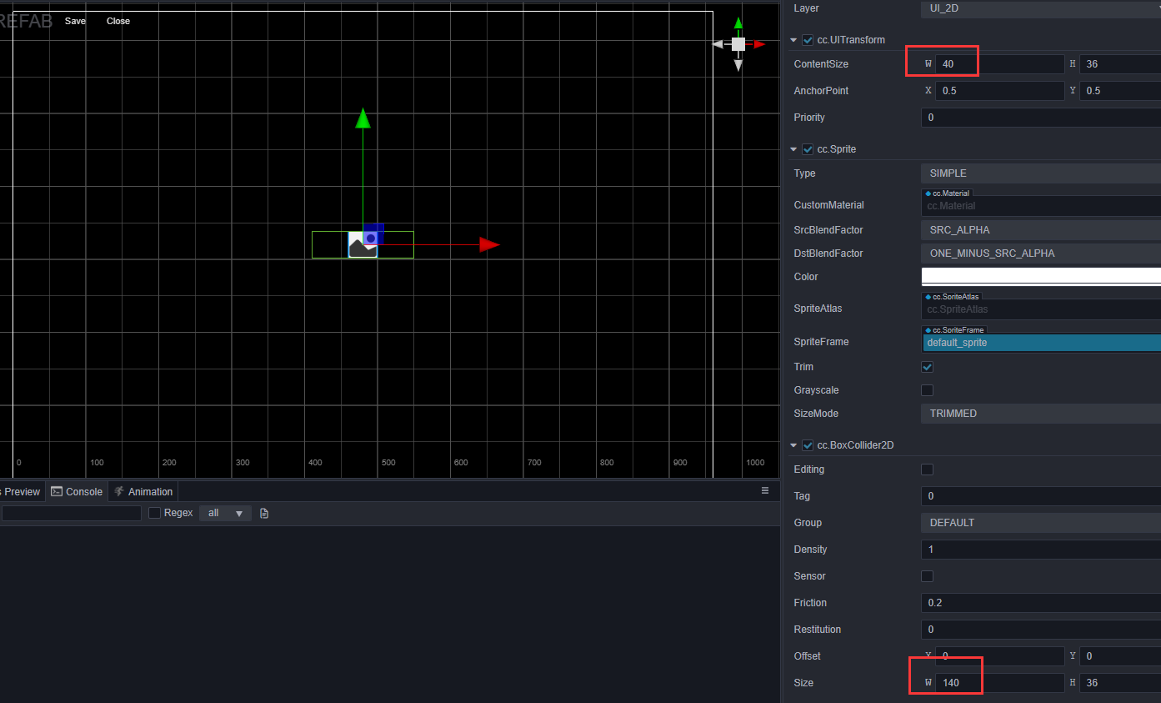Click the Save prefab button
The image size is (1161, 703).
(x=75, y=21)
